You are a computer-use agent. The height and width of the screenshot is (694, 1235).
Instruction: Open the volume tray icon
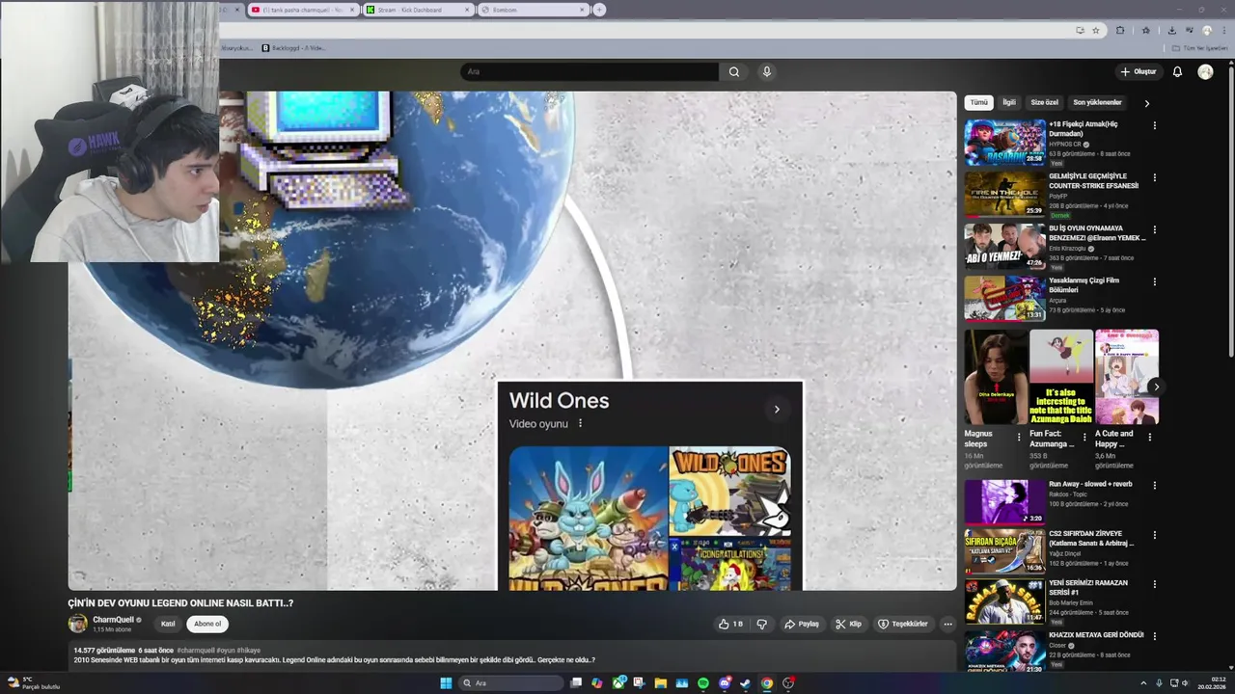pos(1187,683)
